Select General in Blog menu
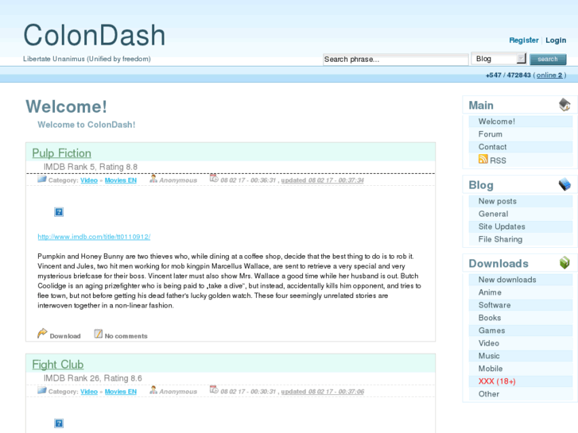 click(521, 214)
